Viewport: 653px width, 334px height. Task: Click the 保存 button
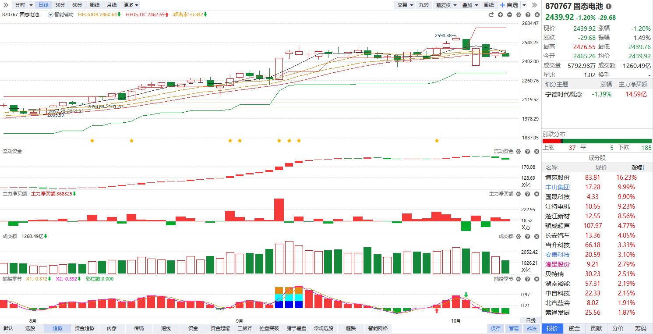pyautogui.click(x=496, y=328)
